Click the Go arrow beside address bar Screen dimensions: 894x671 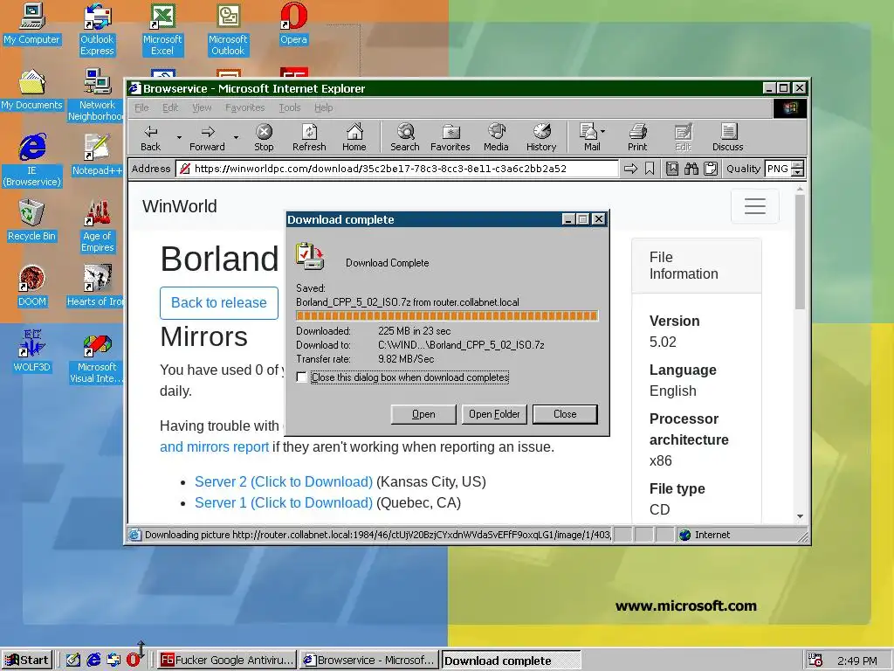click(630, 169)
